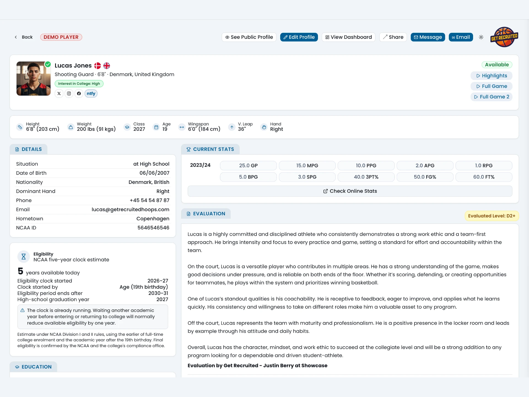Click the Evaluated Level: D2+ badge

click(492, 216)
